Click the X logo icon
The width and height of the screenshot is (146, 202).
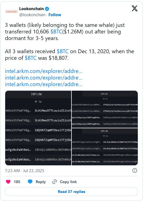click(x=135, y=8)
